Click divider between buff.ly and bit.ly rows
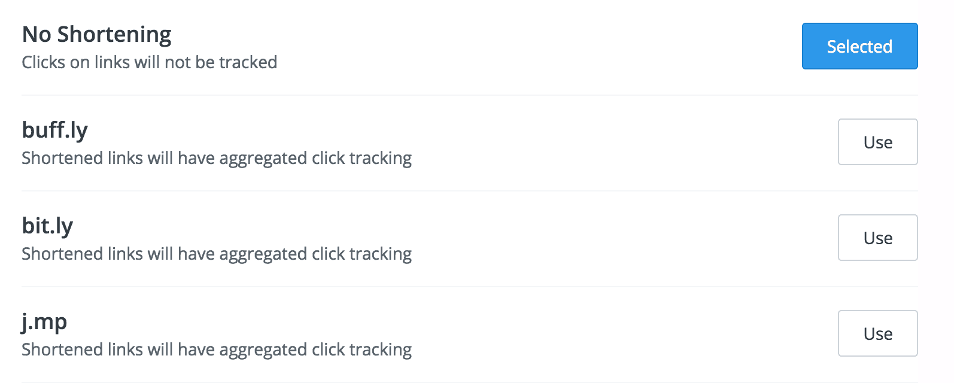The height and width of the screenshot is (383, 954). (470, 191)
